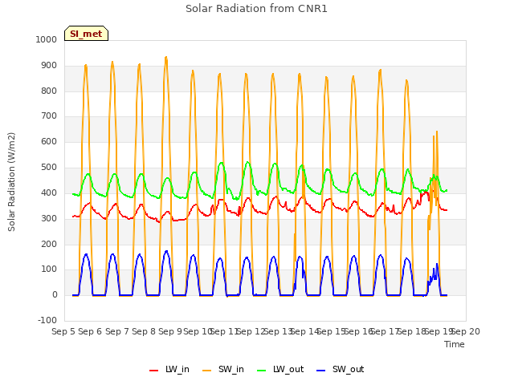514x385 pixels.
Task: Toggle the LW_in legend entry
Action: tap(169, 369)
